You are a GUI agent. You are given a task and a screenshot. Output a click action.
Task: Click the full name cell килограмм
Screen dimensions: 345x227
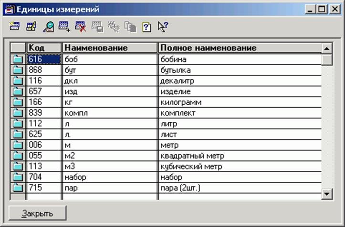tap(240, 102)
